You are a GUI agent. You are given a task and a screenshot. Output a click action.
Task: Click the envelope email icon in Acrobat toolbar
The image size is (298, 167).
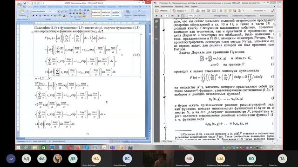pyautogui.click(x=214, y=11)
